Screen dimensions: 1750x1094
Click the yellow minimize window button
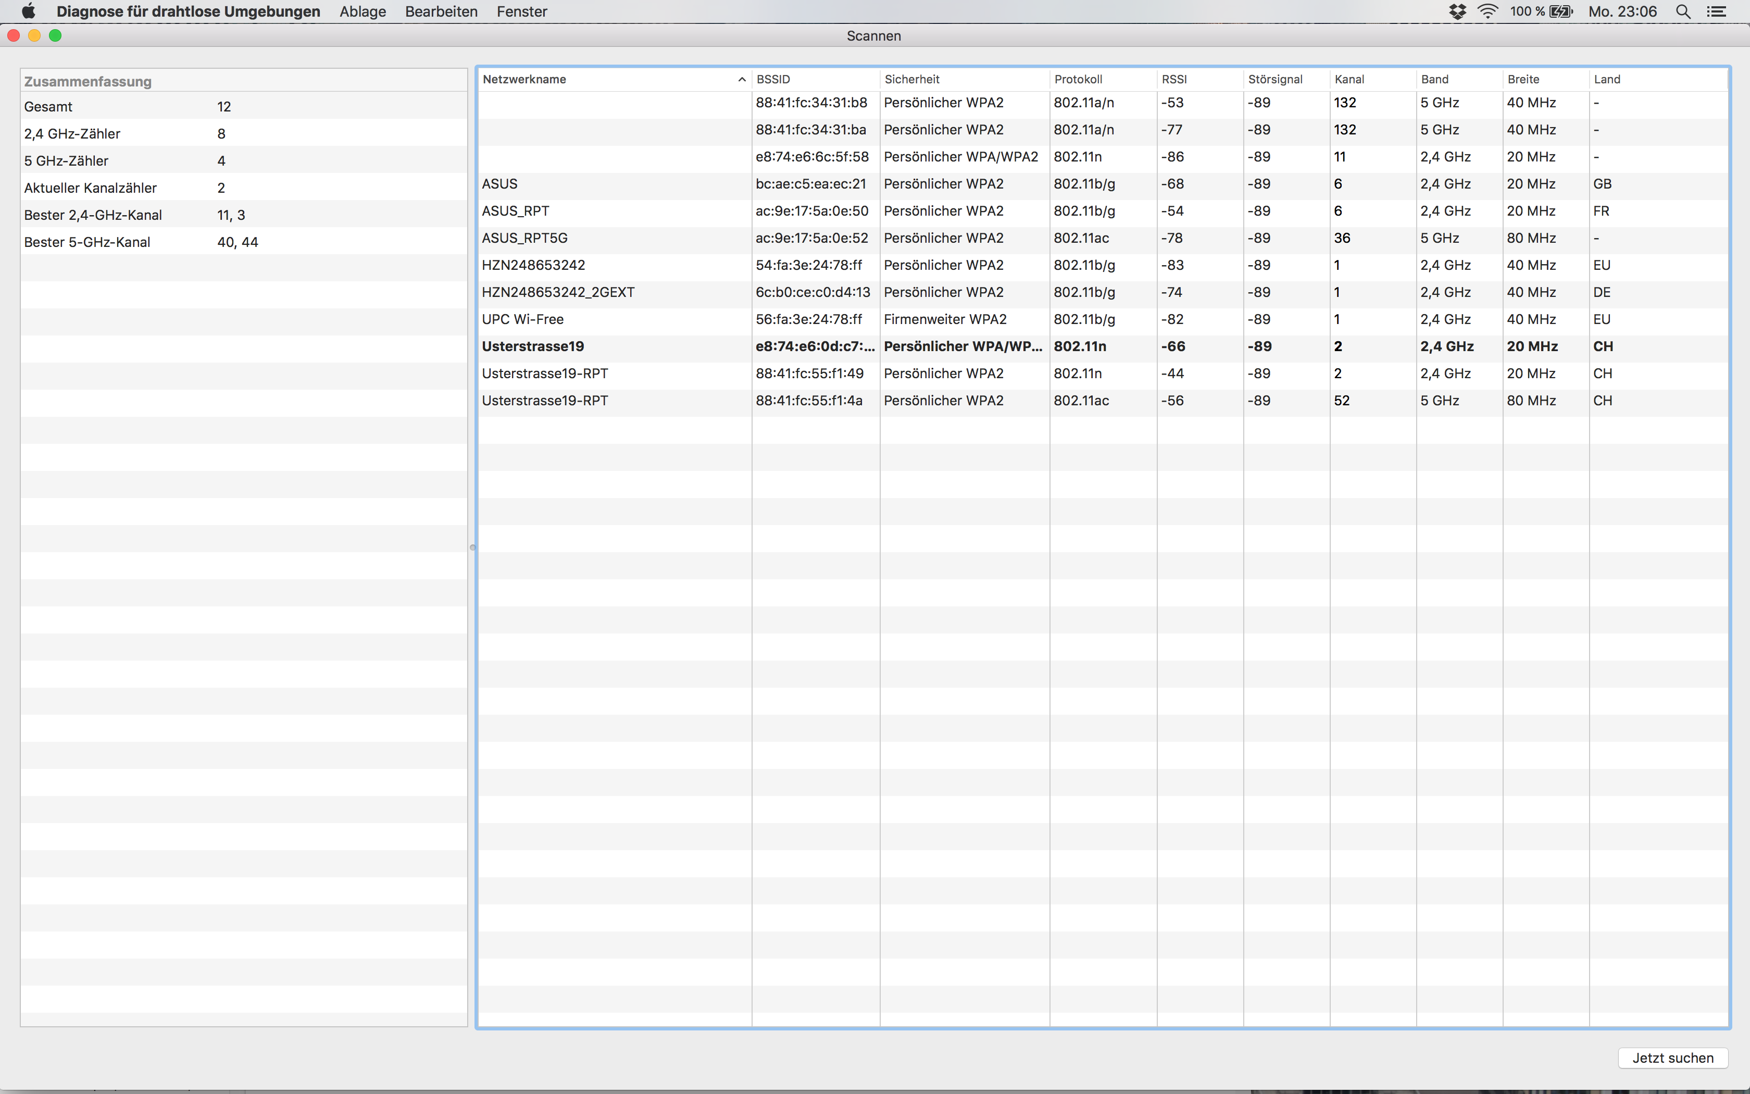click(x=34, y=35)
